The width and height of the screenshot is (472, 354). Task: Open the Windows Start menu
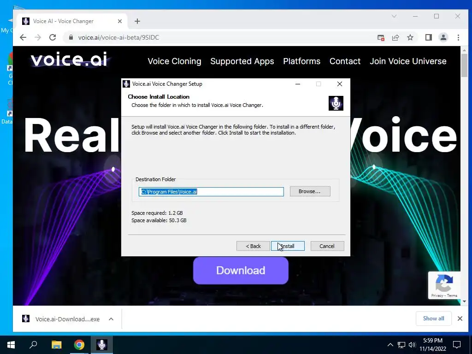click(11, 345)
